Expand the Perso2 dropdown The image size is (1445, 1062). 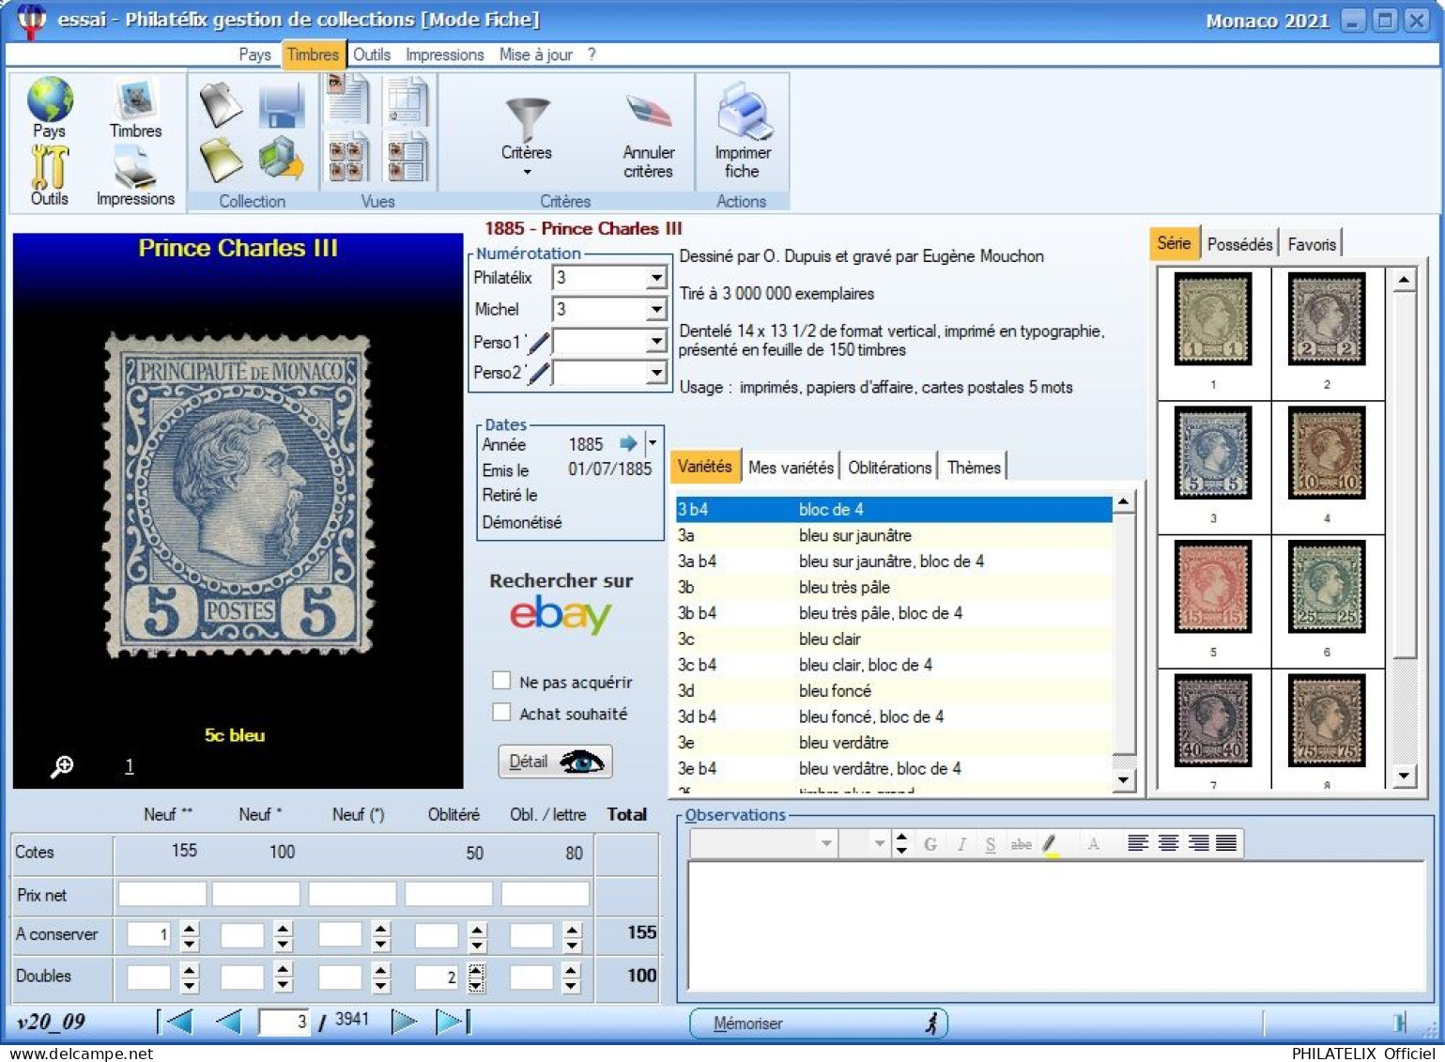click(x=656, y=373)
